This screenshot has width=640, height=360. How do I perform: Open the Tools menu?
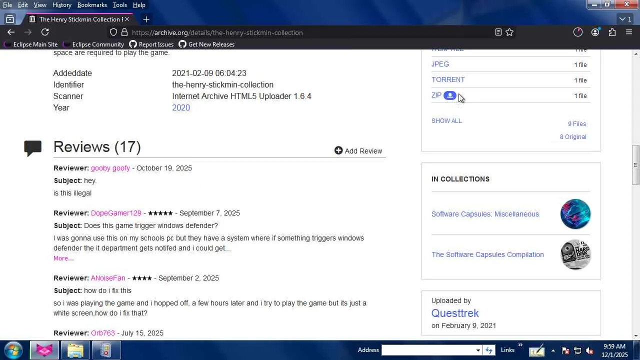click(120, 5)
